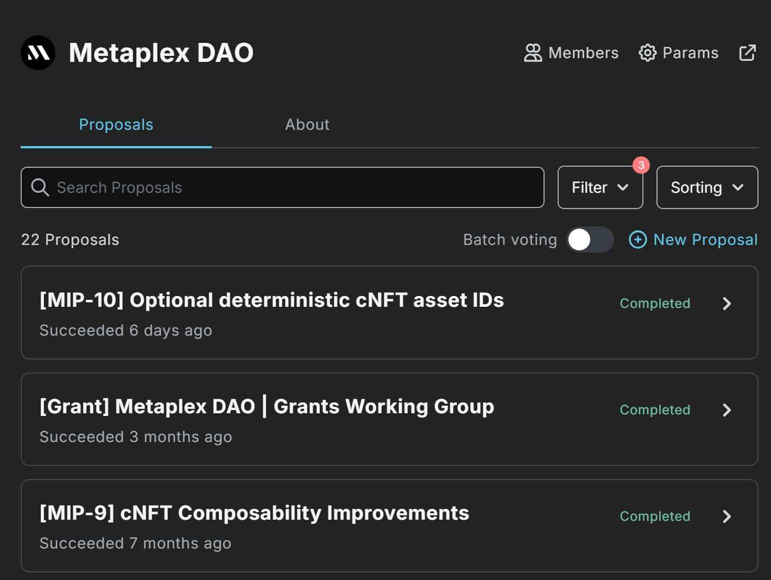Open the MIP-9 cNFT Composability proposal
The image size is (771, 580).
pyautogui.click(x=254, y=513)
